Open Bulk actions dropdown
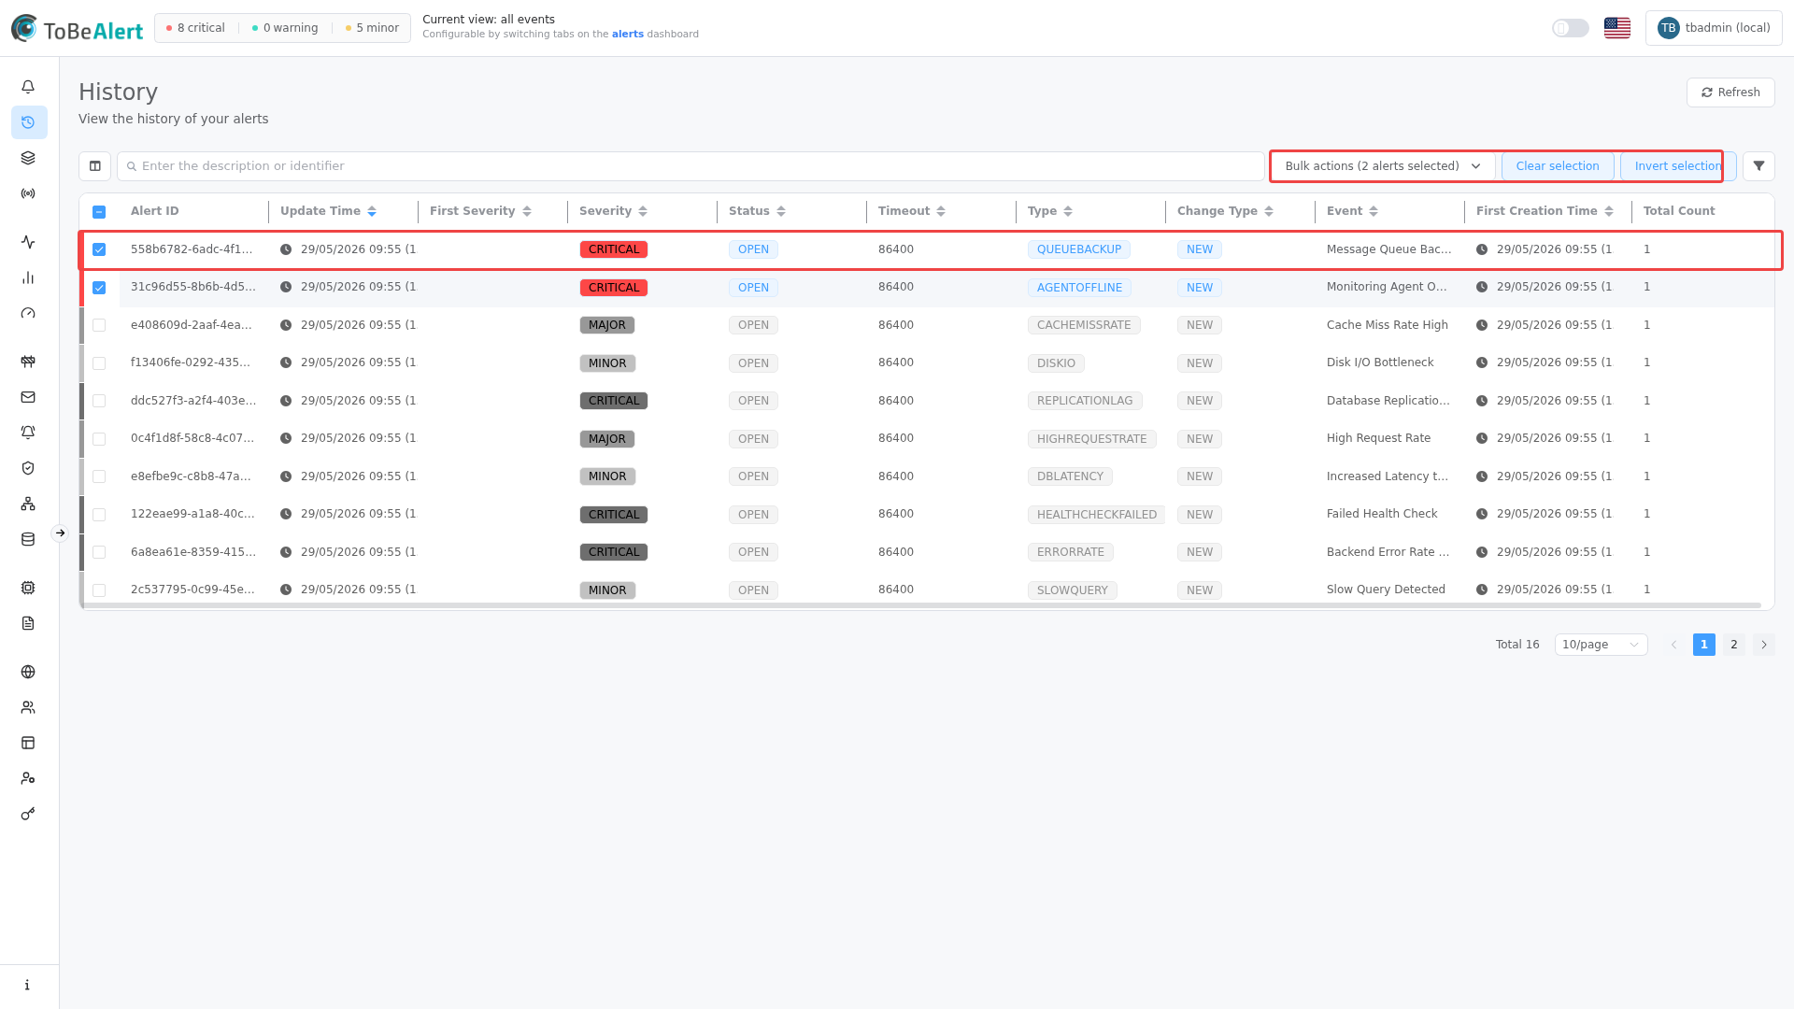Viewport: 1794px width, 1009px height. point(1383,166)
